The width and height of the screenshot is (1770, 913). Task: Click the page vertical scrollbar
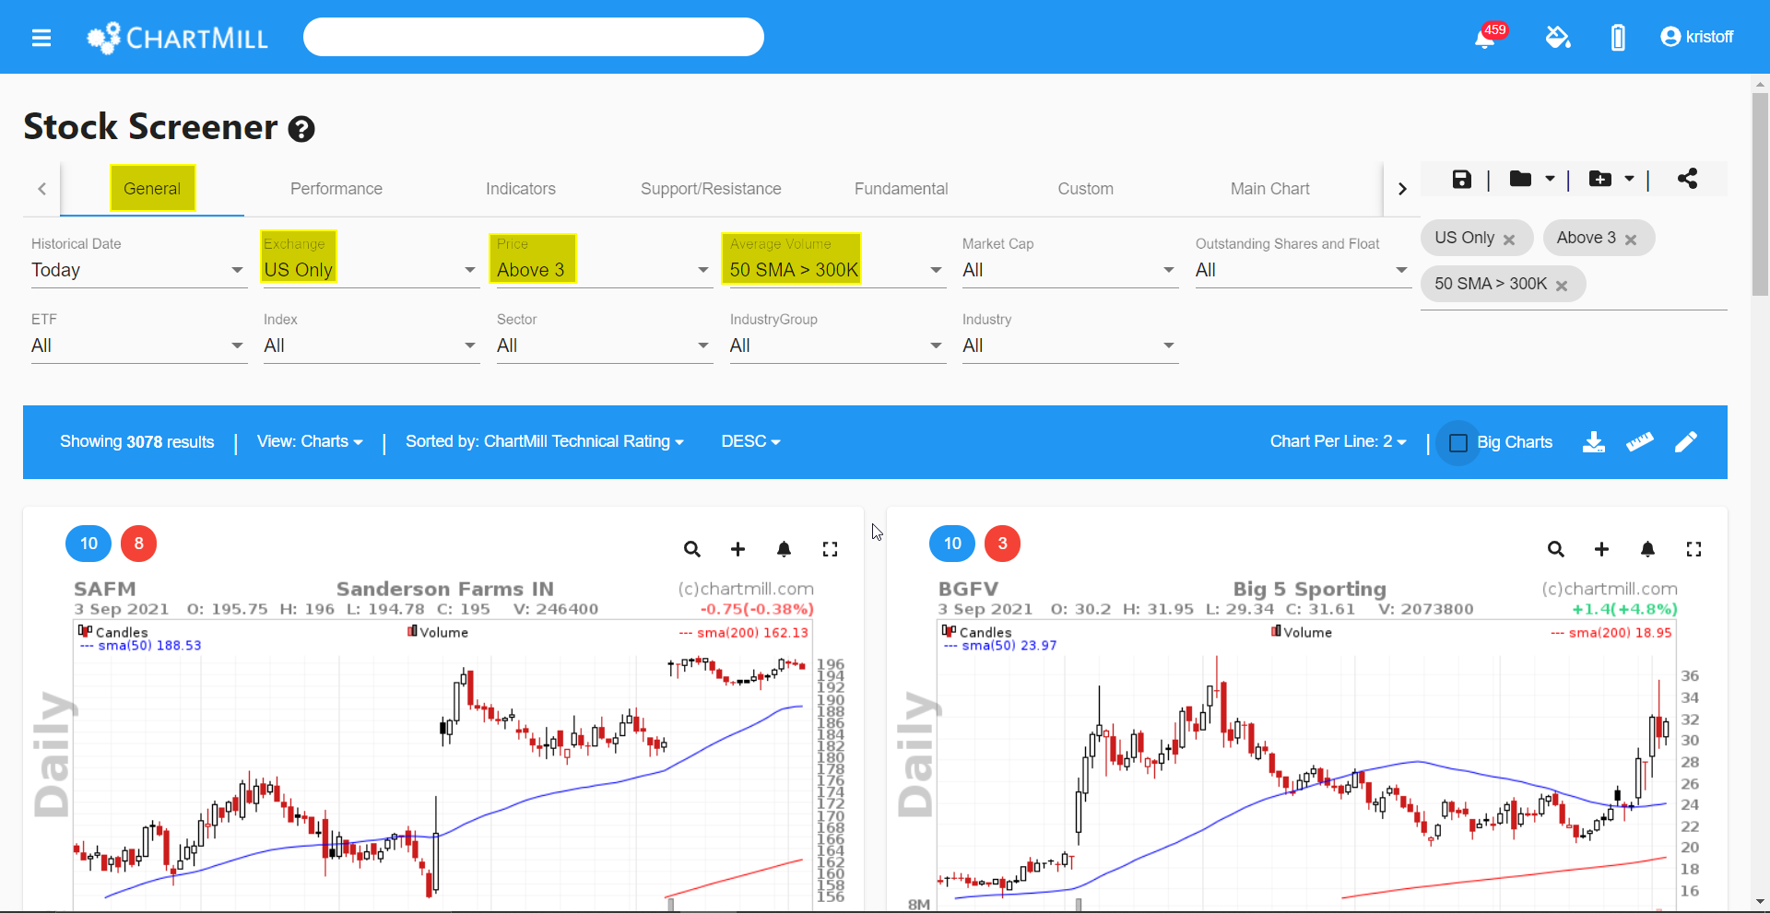1760,193
